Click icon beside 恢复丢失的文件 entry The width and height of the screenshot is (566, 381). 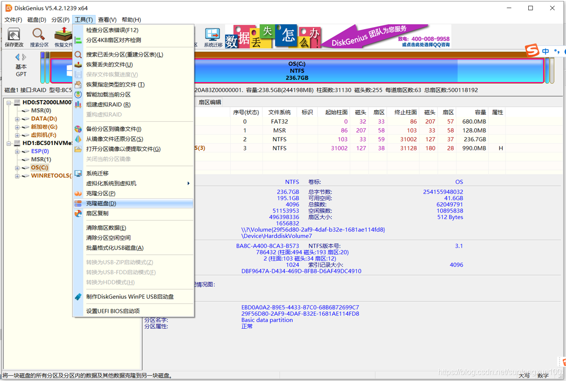tap(78, 65)
